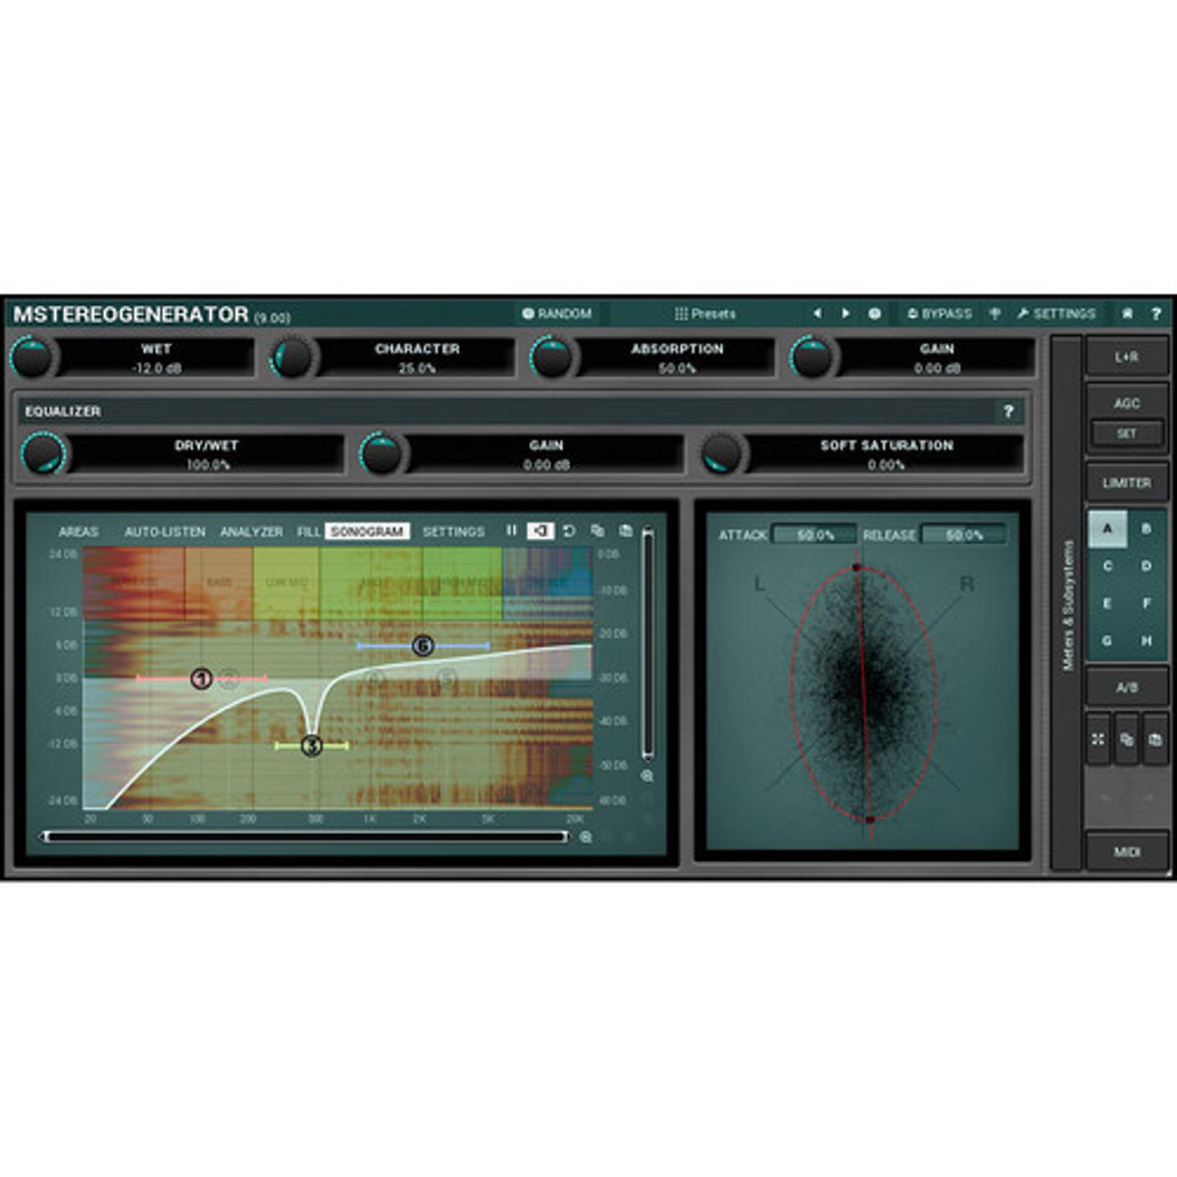The height and width of the screenshot is (1177, 1177).
Task: Select equalizer band 6 node
Action: (x=423, y=645)
